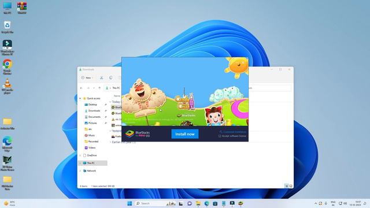Viewport: 370px width, 208px height.
Task: Click the Install now button
Action: [185, 134]
